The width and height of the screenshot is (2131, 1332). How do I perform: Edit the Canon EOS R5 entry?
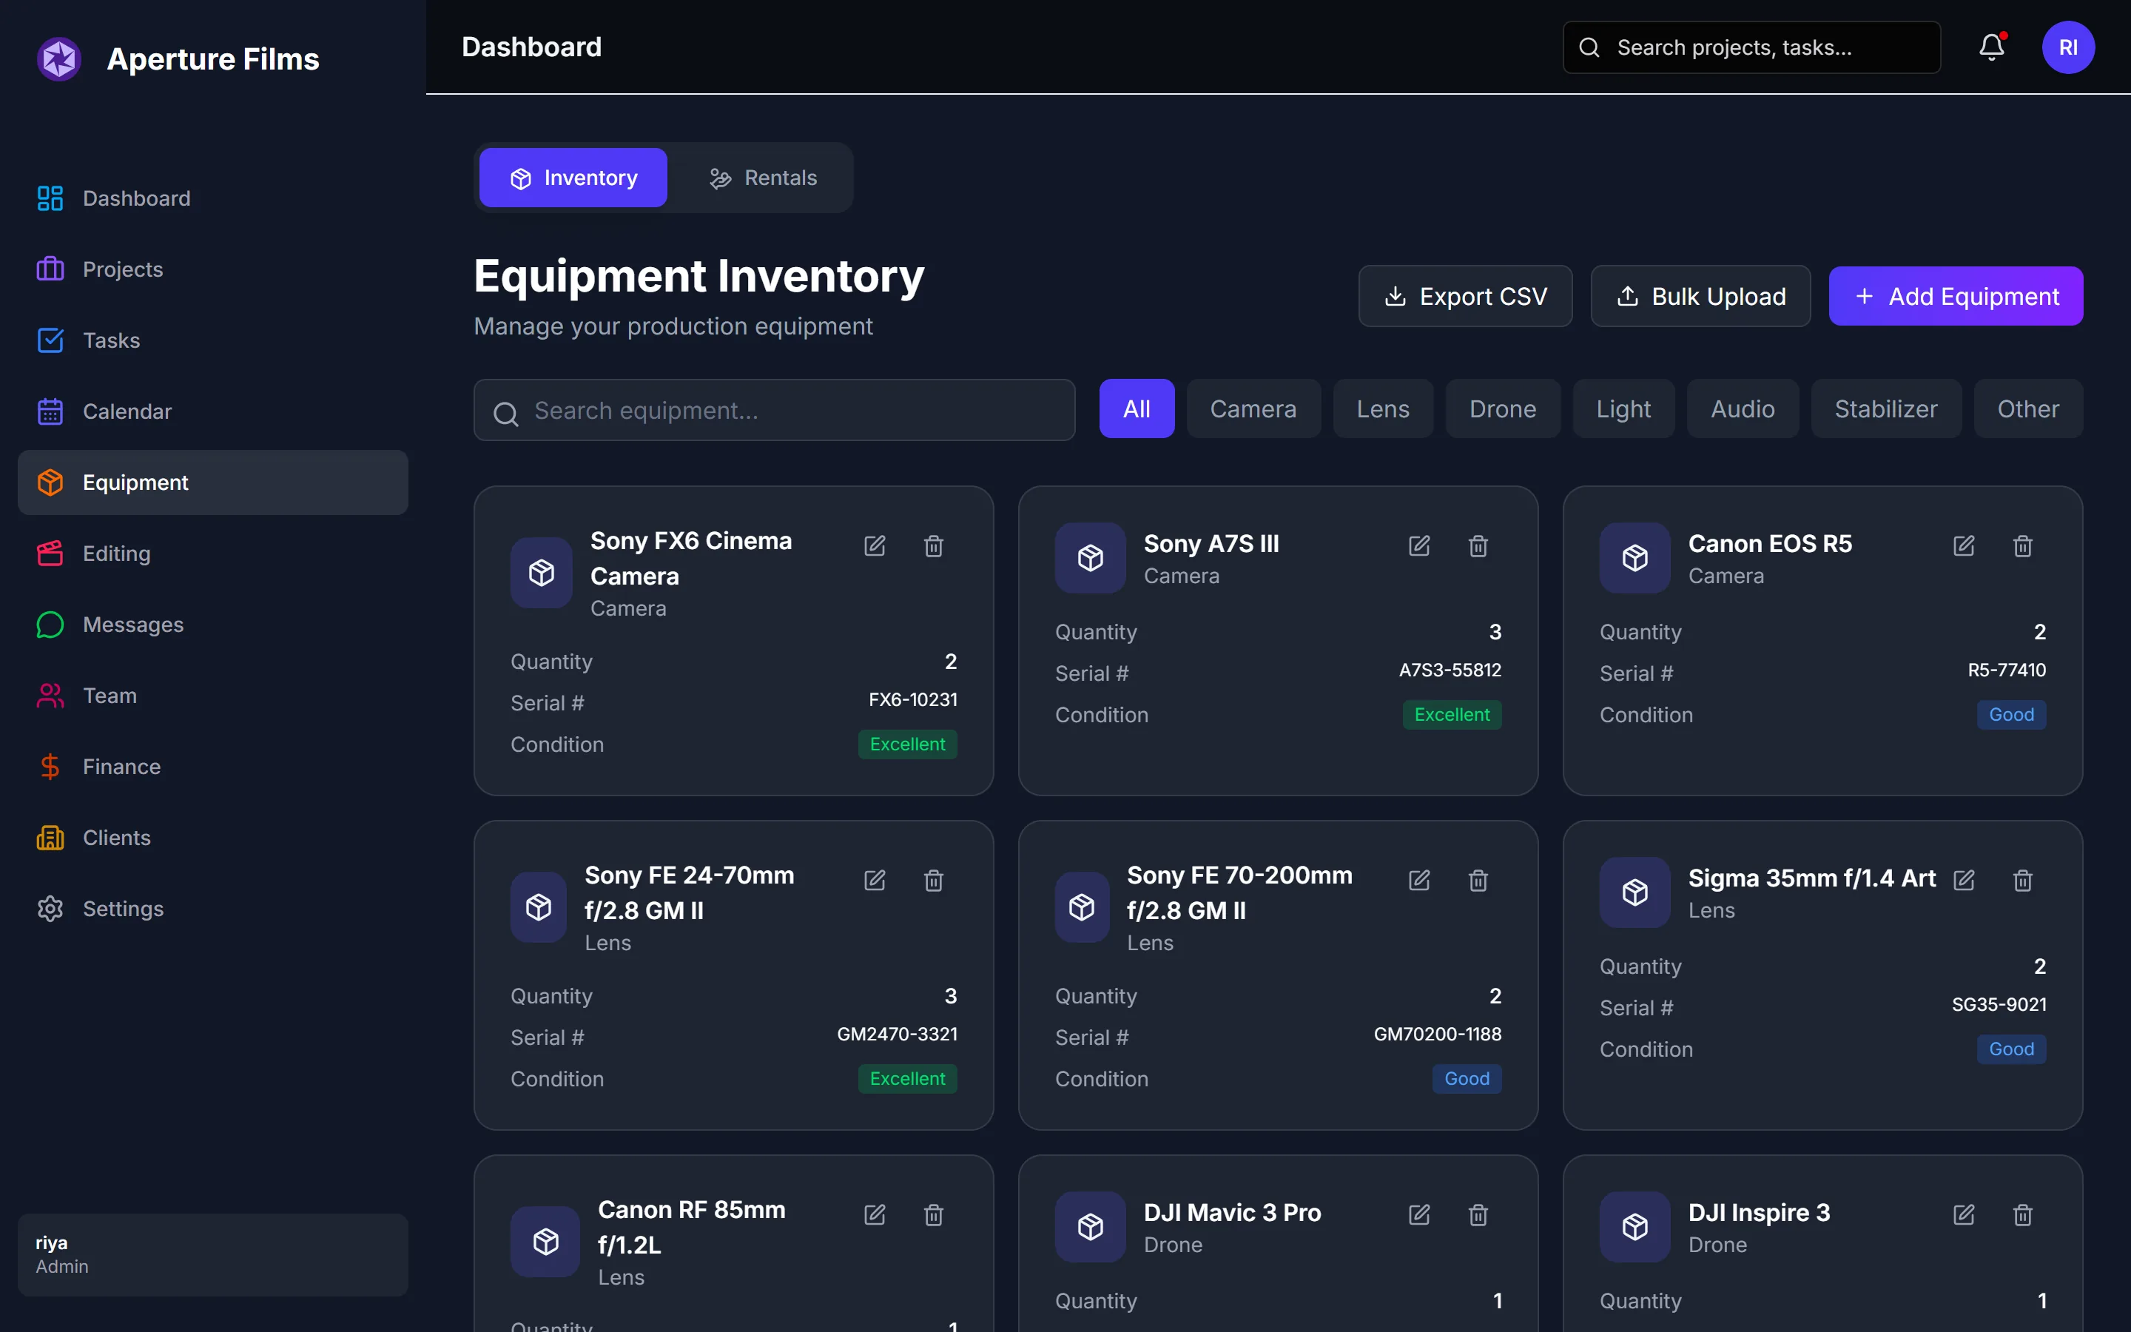(1964, 545)
